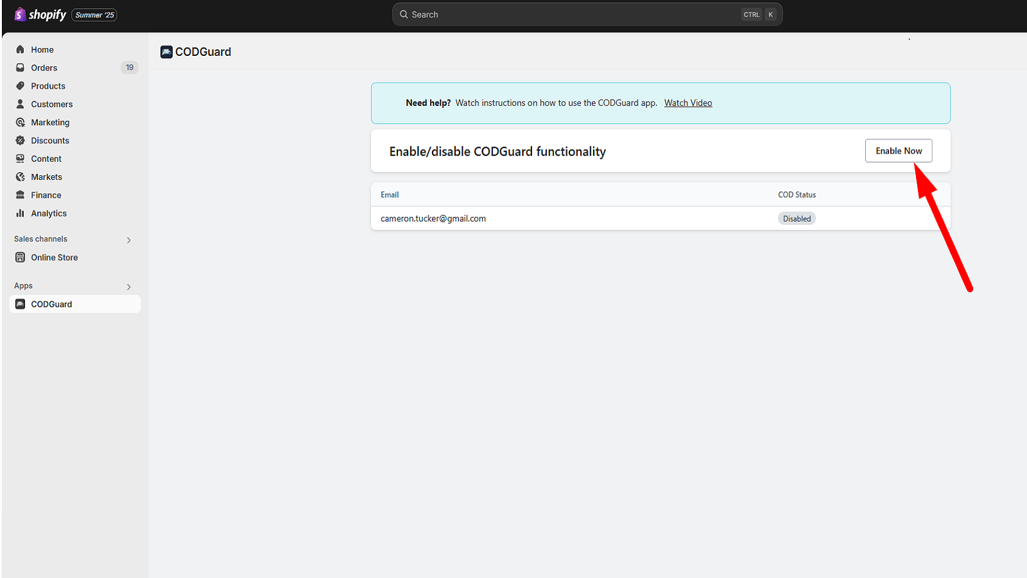Click the Products tag icon
Screen dimensions: 1027x578
click(20, 86)
